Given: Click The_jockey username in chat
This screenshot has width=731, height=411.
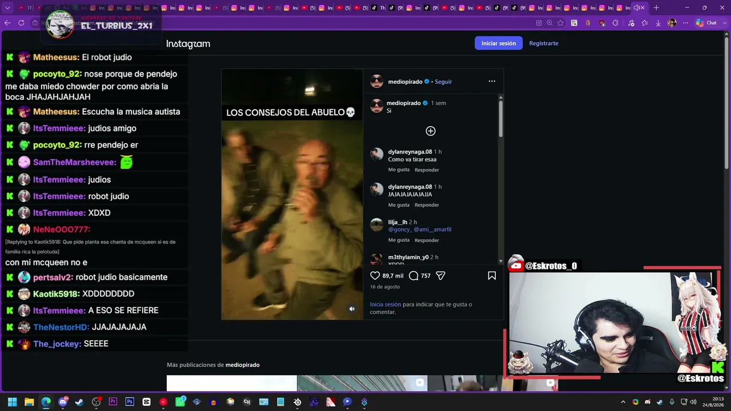Looking at the screenshot, I should pos(57,344).
